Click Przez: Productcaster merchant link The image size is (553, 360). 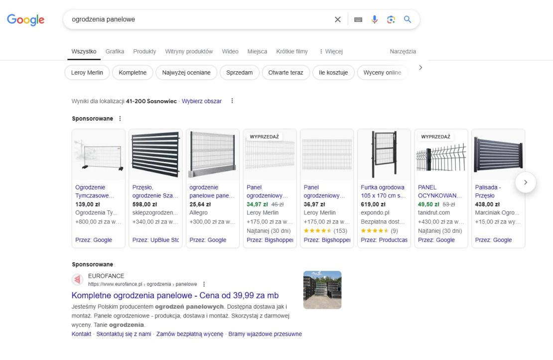384,240
